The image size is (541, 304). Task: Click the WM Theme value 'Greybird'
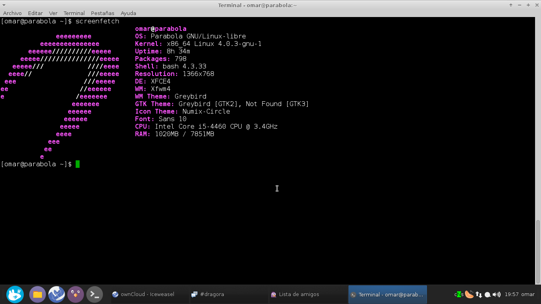190,97
